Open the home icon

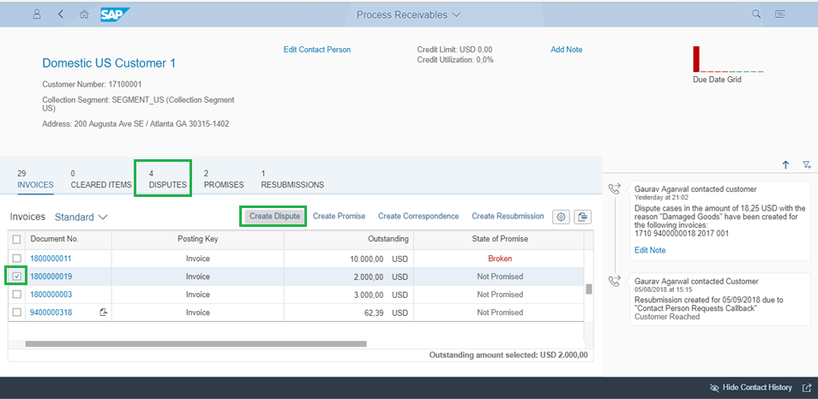tap(83, 15)
